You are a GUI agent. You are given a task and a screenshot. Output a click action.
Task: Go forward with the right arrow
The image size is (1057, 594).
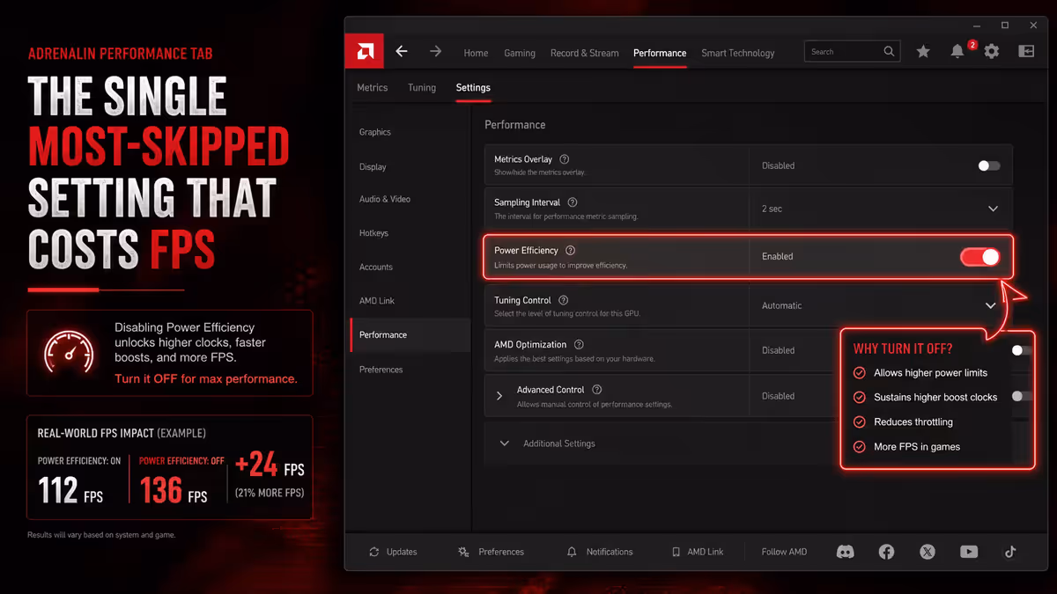[435, 52]
